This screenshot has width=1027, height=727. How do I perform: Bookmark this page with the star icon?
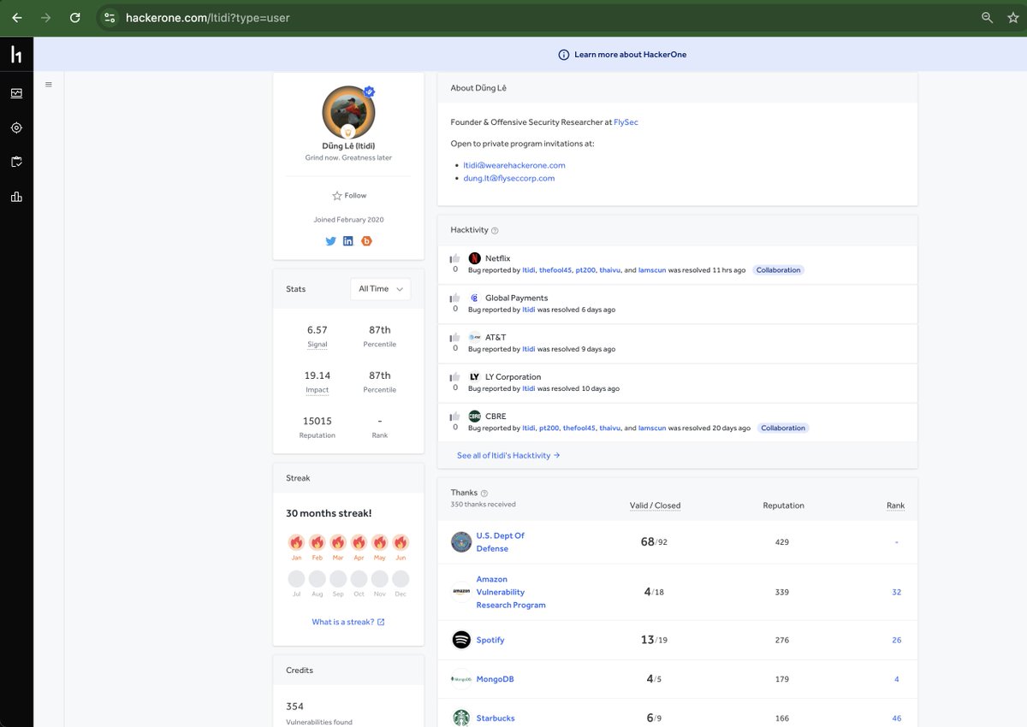click(1012, 17)
